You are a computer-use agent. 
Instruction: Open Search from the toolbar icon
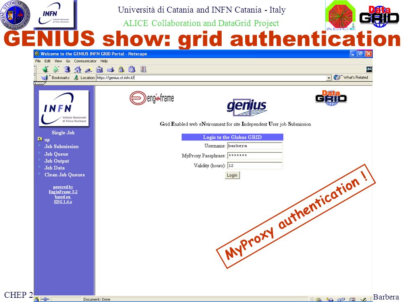tap(89, 70)
